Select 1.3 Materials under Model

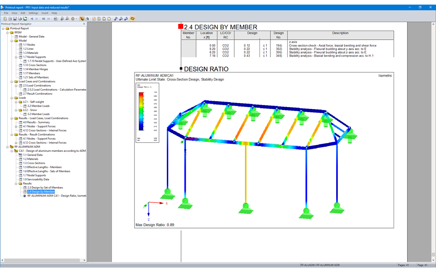point(31,53)
